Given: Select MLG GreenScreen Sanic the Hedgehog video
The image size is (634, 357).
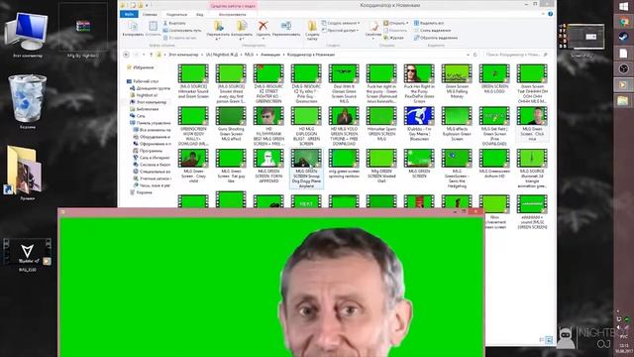Looking at the screenshot, I should coord(457,169).
